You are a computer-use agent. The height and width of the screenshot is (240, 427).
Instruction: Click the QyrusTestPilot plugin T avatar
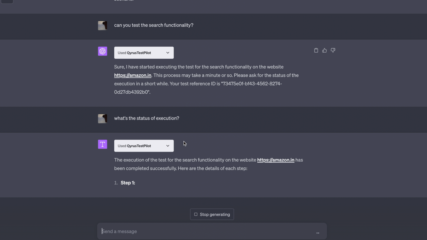click(x=102, y=144)
